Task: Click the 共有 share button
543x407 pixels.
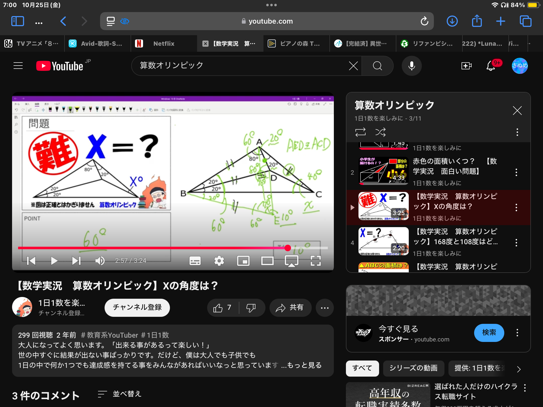Action: [290, 308]
